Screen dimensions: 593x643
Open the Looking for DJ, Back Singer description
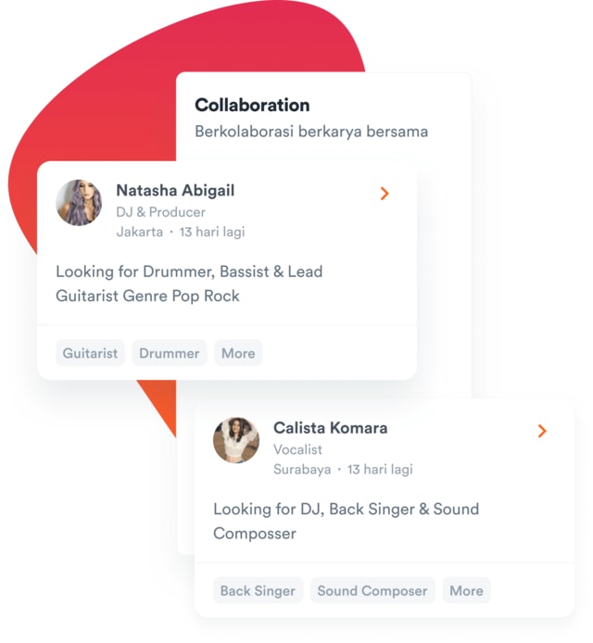coord(347,522)
